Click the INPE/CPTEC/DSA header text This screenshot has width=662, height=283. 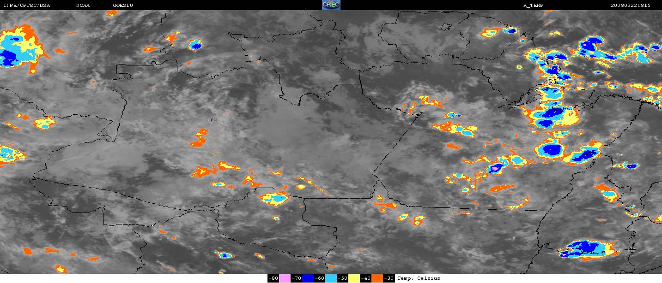pyautogui.click(x=27, y=6)
